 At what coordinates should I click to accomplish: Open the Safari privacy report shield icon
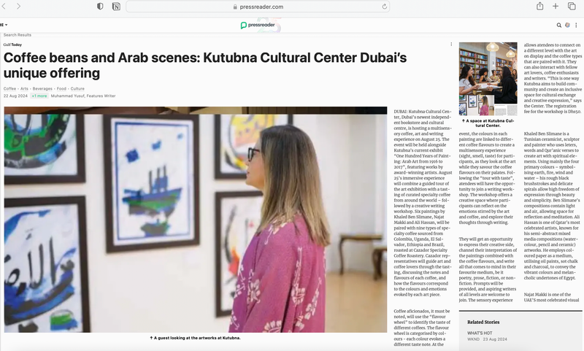100,7
